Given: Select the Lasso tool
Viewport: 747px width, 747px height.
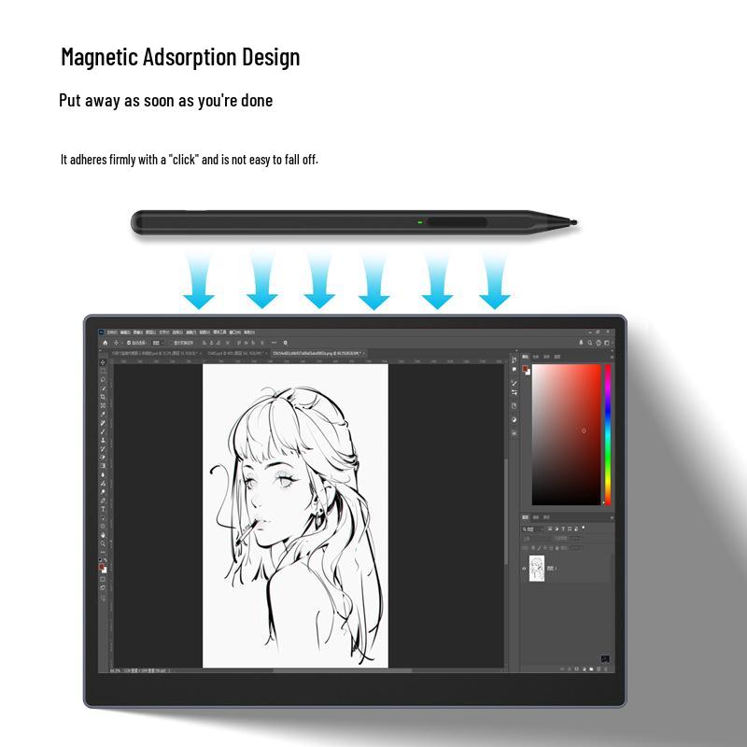Looking at the screenshot, I should pos(103,380).
